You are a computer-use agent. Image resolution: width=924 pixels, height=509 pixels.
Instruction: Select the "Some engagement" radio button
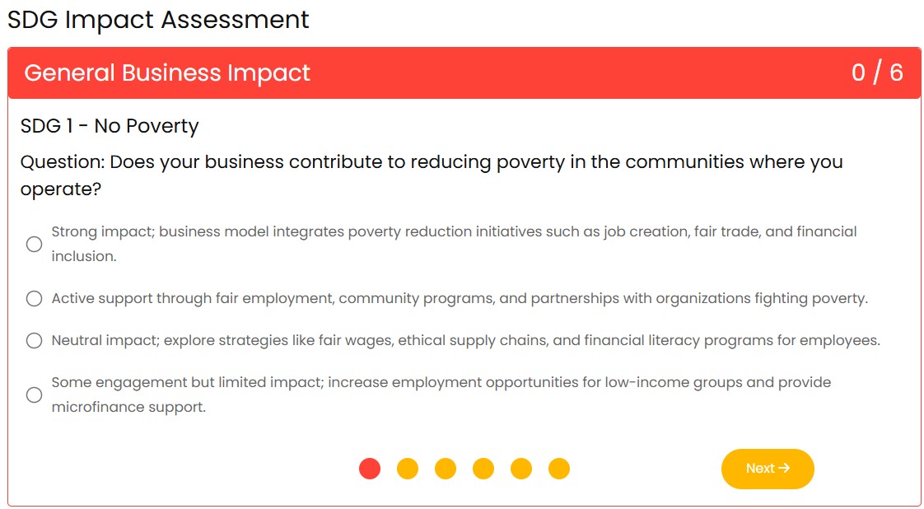[x=34, y=395]
